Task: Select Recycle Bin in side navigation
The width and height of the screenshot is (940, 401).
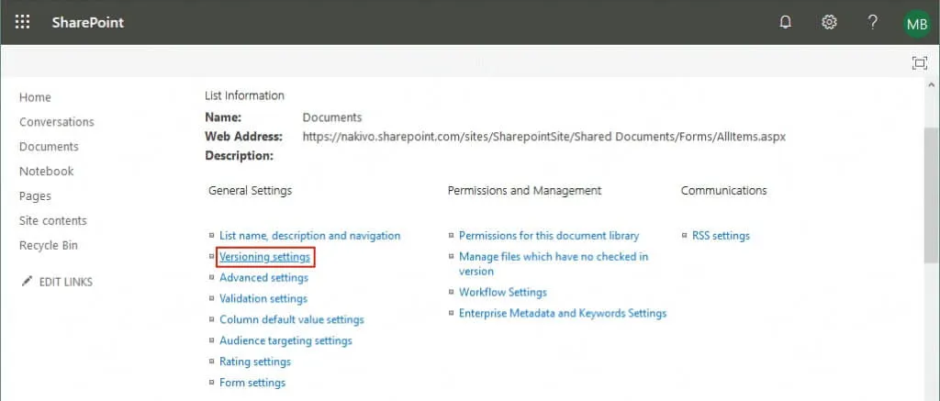Action: pyautogui.click(x=49, y=246)
